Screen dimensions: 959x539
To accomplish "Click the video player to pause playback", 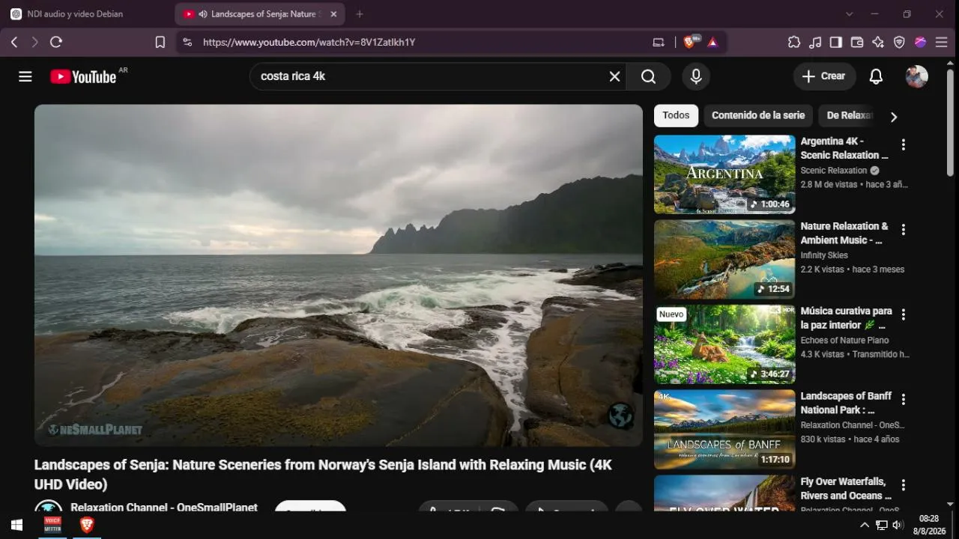I will point(339,275).
